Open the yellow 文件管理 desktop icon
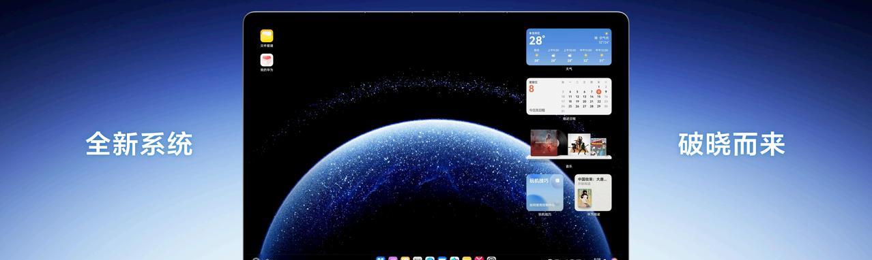Viewport: 872px width, 260px height. 267,35
